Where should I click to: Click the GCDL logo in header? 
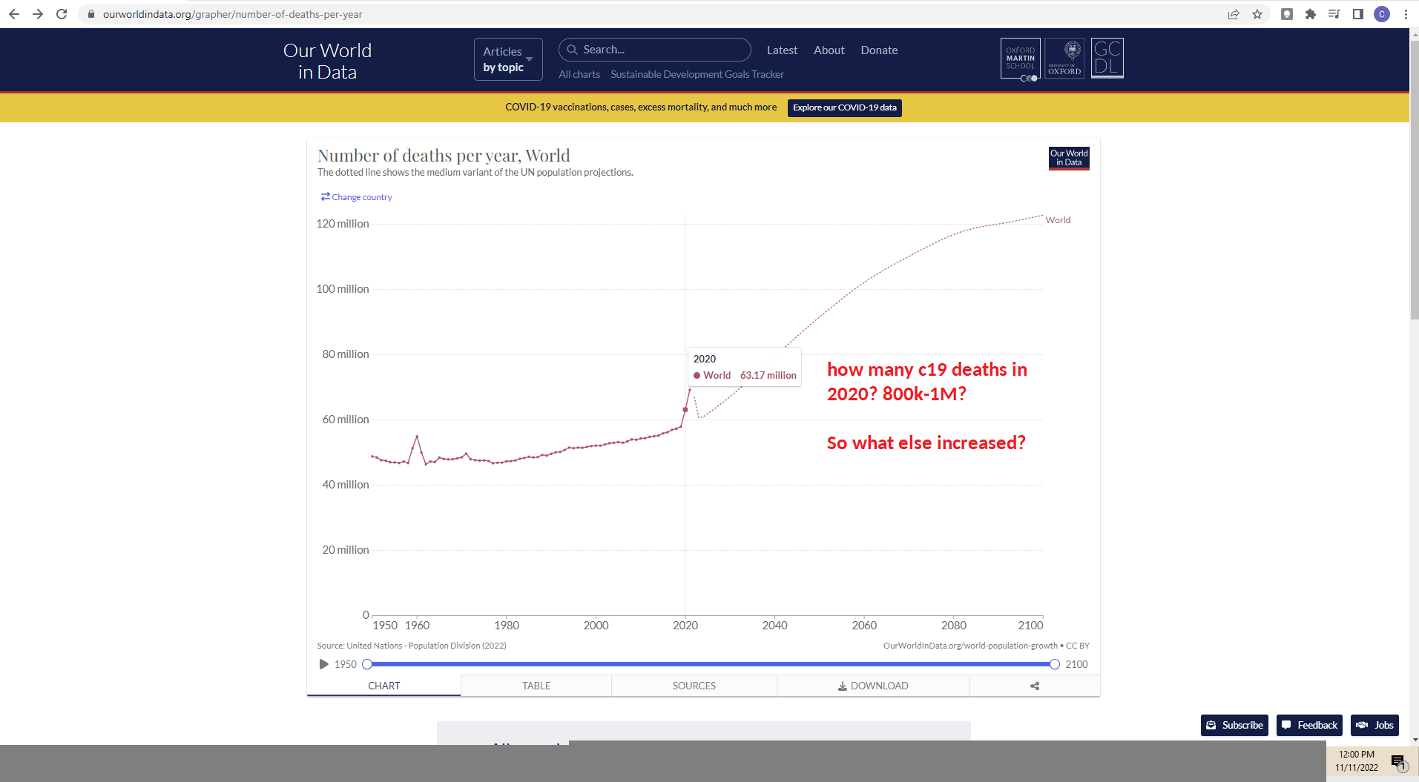point(1107,58)
